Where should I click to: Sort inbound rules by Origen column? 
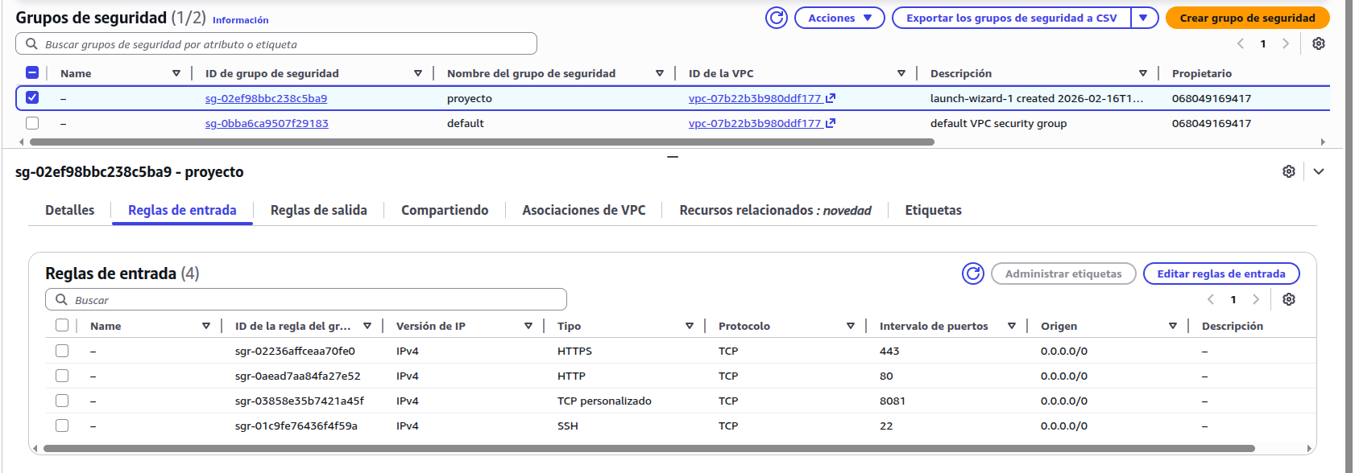click(1173, 326)
